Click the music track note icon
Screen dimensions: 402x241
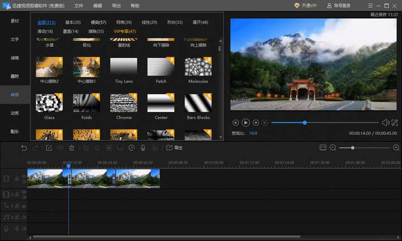click(6, 217)
